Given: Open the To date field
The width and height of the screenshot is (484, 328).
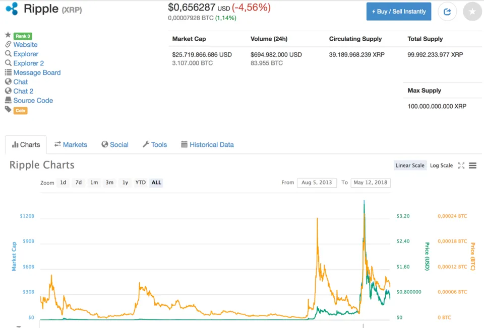Looking at the screenshot, I should 371,183.
